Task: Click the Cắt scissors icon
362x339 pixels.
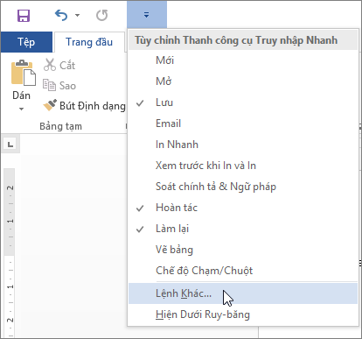Action: click(50, 65)
